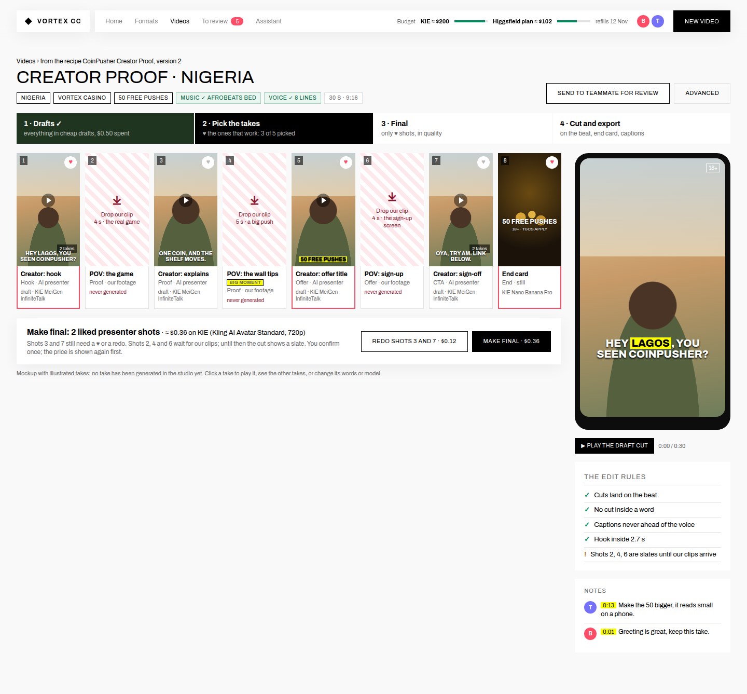Open the To review tab
The image size is (747, 694).
(x=222, y=21)
